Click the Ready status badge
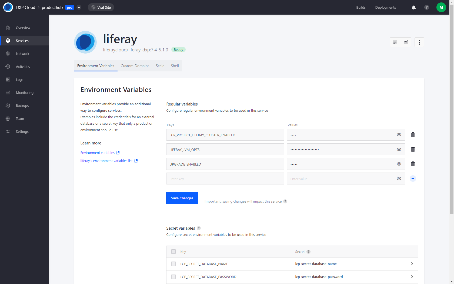The height and width of the screenshot is (284, 454). (178, 50)
